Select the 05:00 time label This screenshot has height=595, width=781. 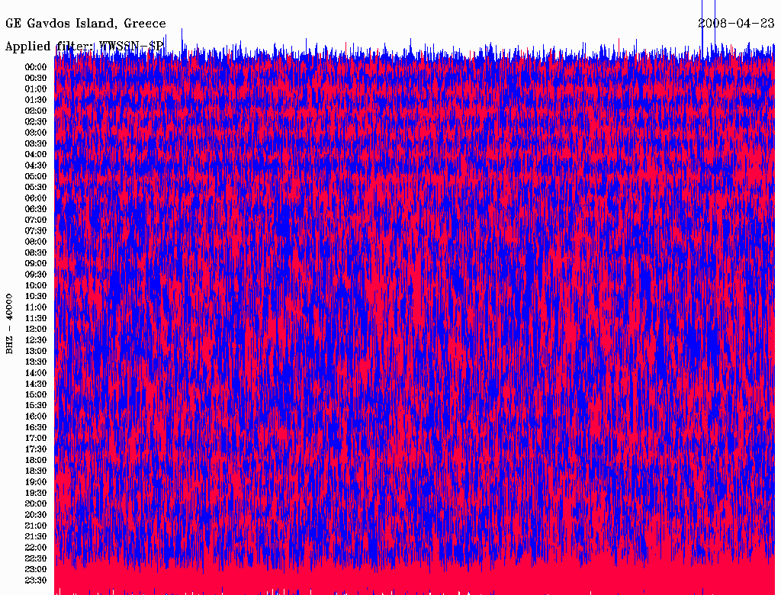36,176
